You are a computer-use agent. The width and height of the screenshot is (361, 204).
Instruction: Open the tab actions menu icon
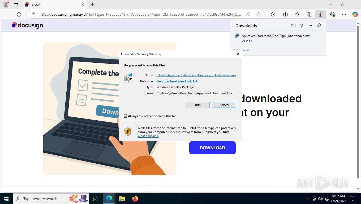pyautogui.click(x=16, y=5)
